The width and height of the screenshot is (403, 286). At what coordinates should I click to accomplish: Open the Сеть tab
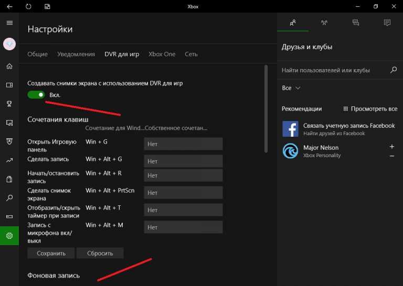click(191, 54)
